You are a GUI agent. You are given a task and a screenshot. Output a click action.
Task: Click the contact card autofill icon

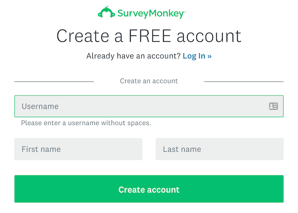pos(273,106)
